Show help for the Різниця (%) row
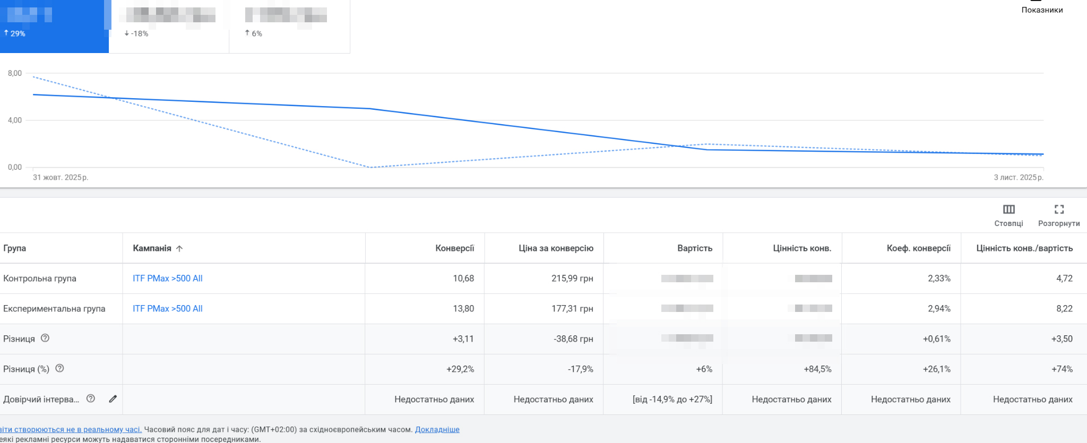This screenshot has width=1087, height=443. pyautogui.click(x=59, y=368)
